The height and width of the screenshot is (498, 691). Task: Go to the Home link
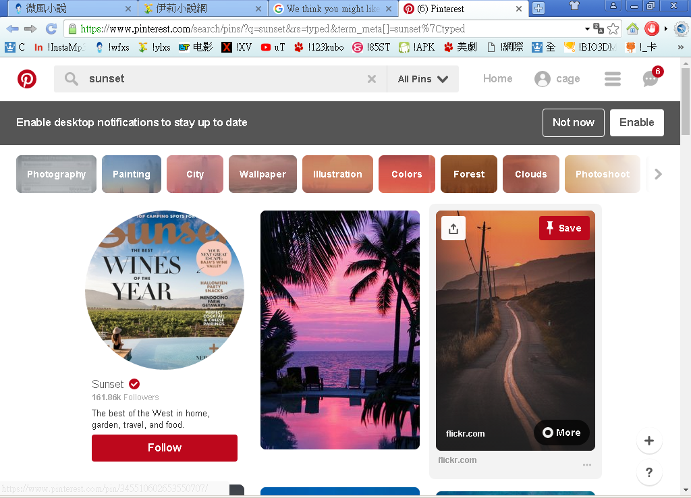[x=497, y=78]
